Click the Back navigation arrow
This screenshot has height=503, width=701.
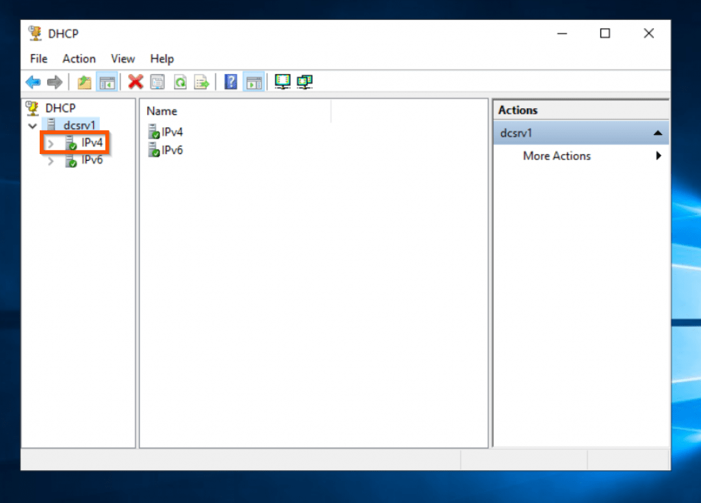tap(33, 81)
